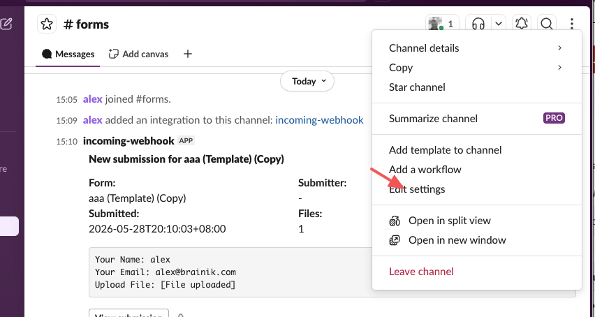Click alex's name in integration message

tap(93, 120)
